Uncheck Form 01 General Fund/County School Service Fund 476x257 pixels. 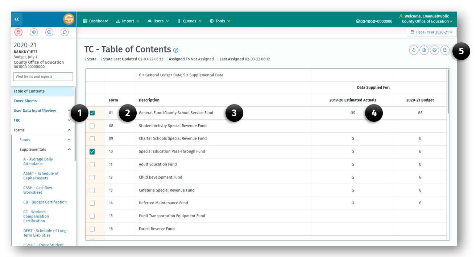pyautogui.click(x=92, y=113)
